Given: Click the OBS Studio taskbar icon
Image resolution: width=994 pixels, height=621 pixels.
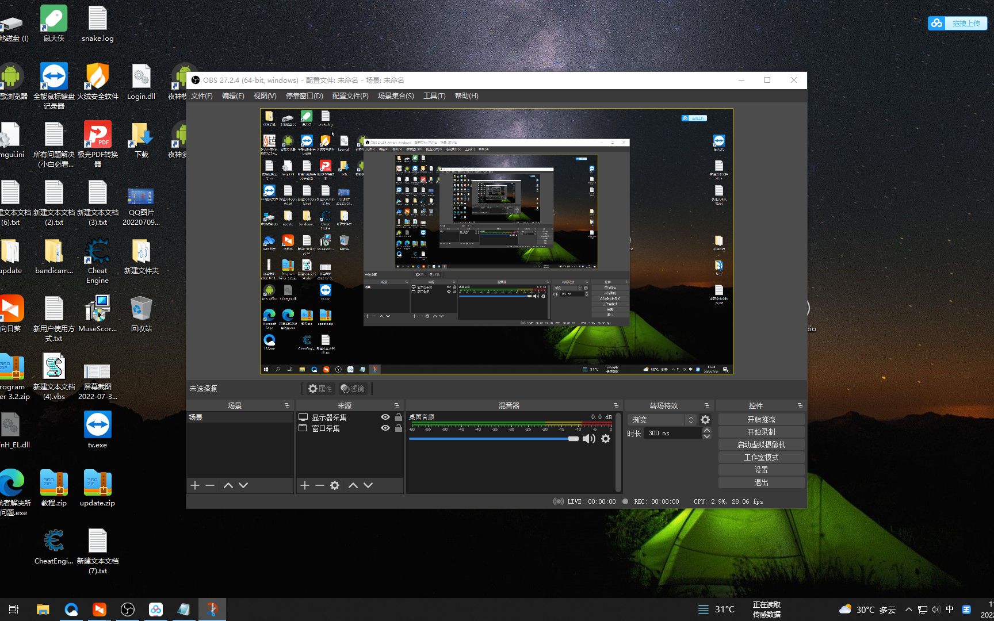Looking at the screenshot, I should (128, 609).
